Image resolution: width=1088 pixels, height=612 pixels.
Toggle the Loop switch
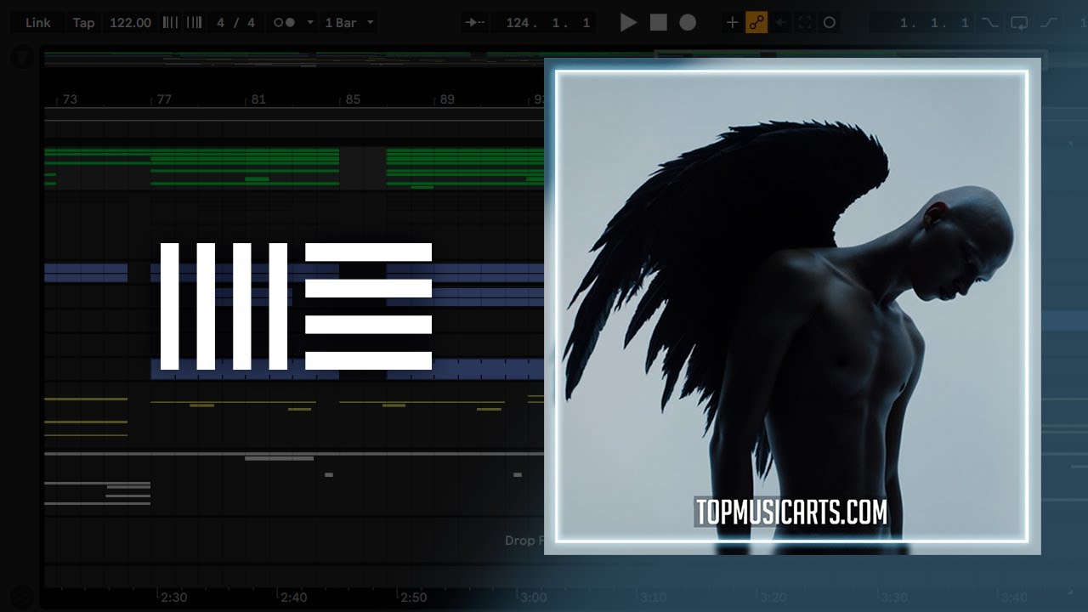click(1019, 23)
